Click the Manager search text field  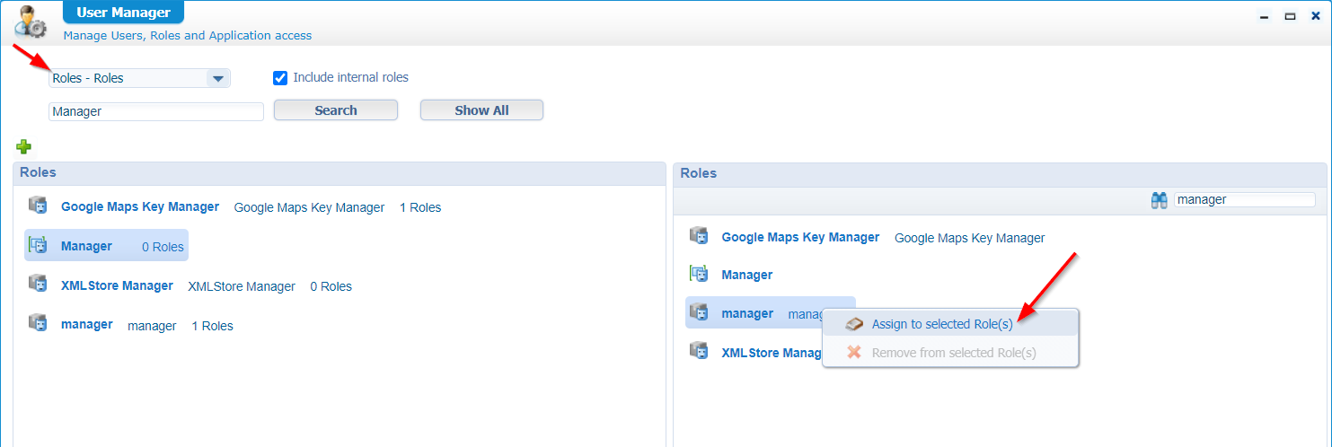point(155,111)
